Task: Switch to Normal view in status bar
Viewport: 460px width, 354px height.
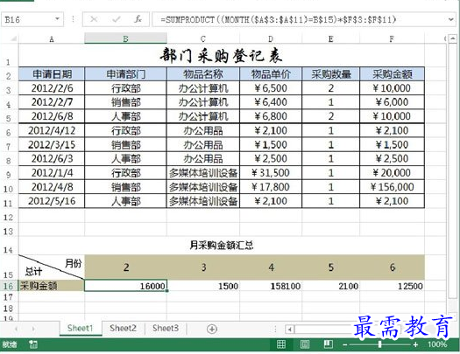Action: click(x=281, y=344)
